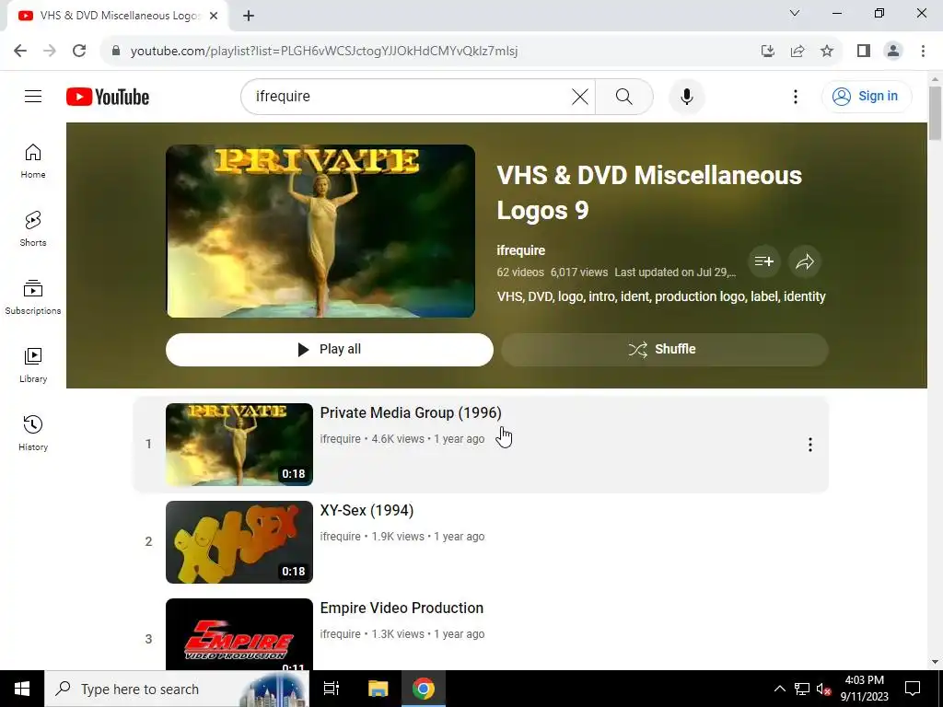Click the magnifier search button
The height and width of the screenshot is (707, 943).
[x=623, y=96]
